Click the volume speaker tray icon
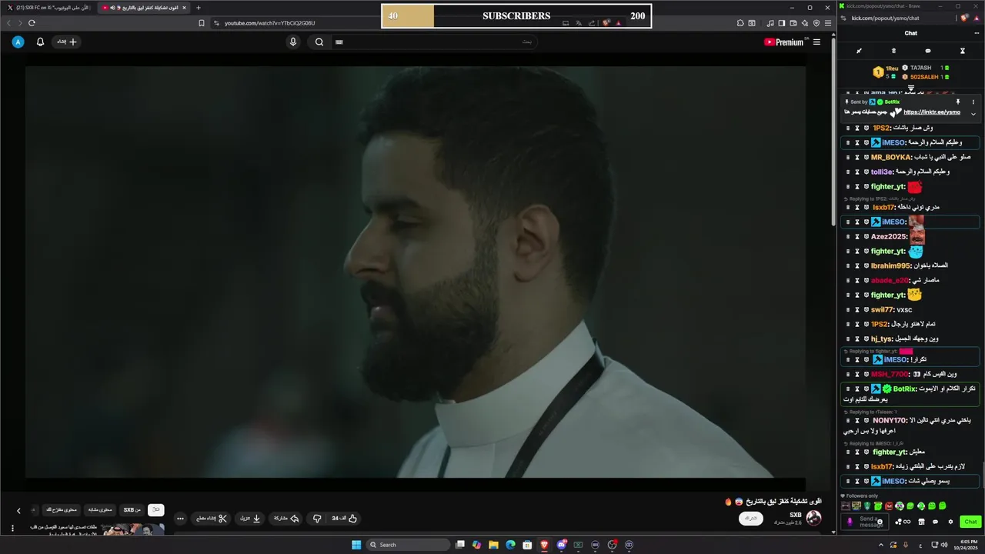This screenshot has height=554, width=985. point(944,545)
